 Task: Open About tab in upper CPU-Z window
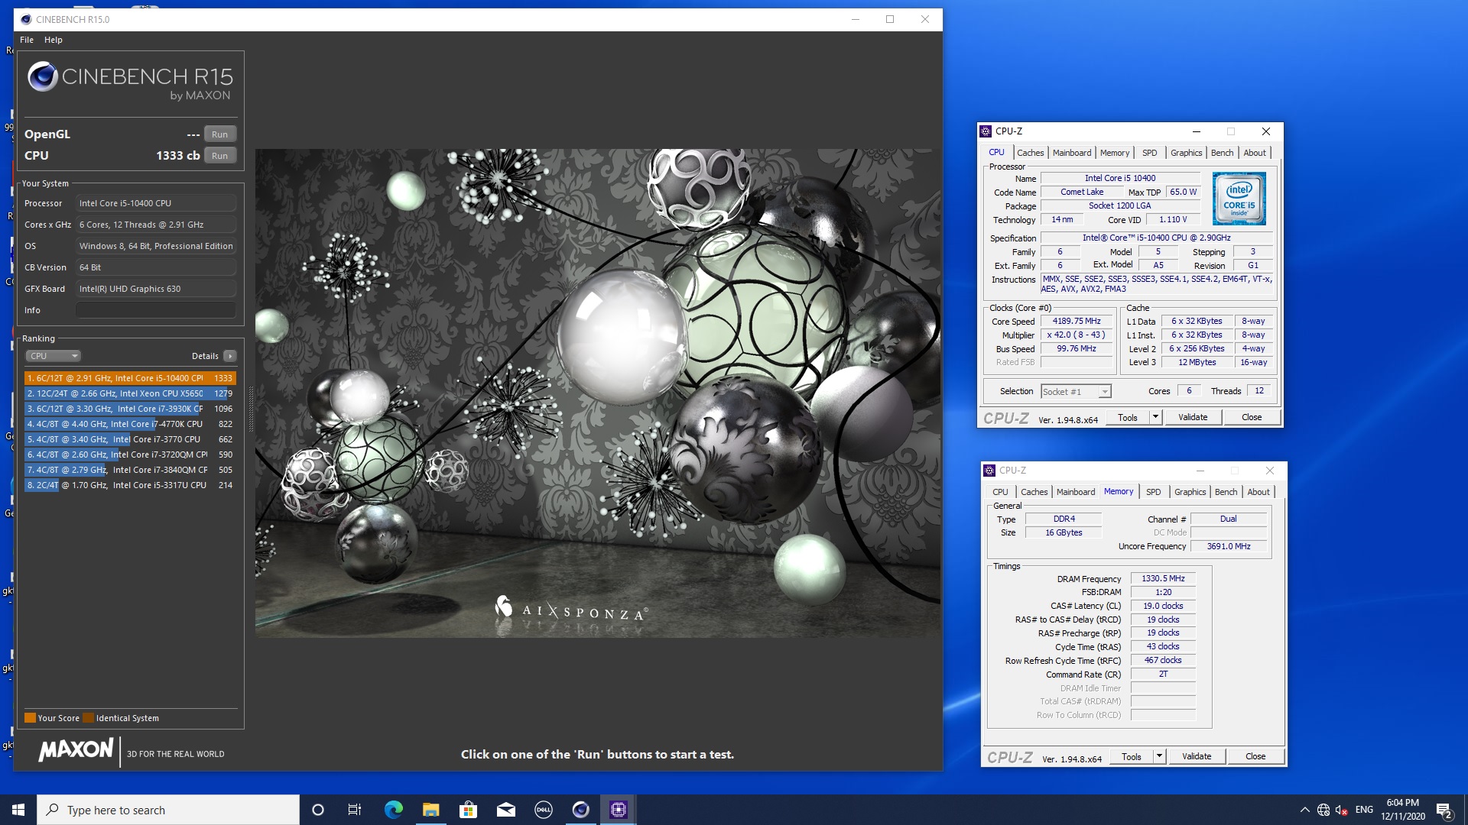(1254, 153)
